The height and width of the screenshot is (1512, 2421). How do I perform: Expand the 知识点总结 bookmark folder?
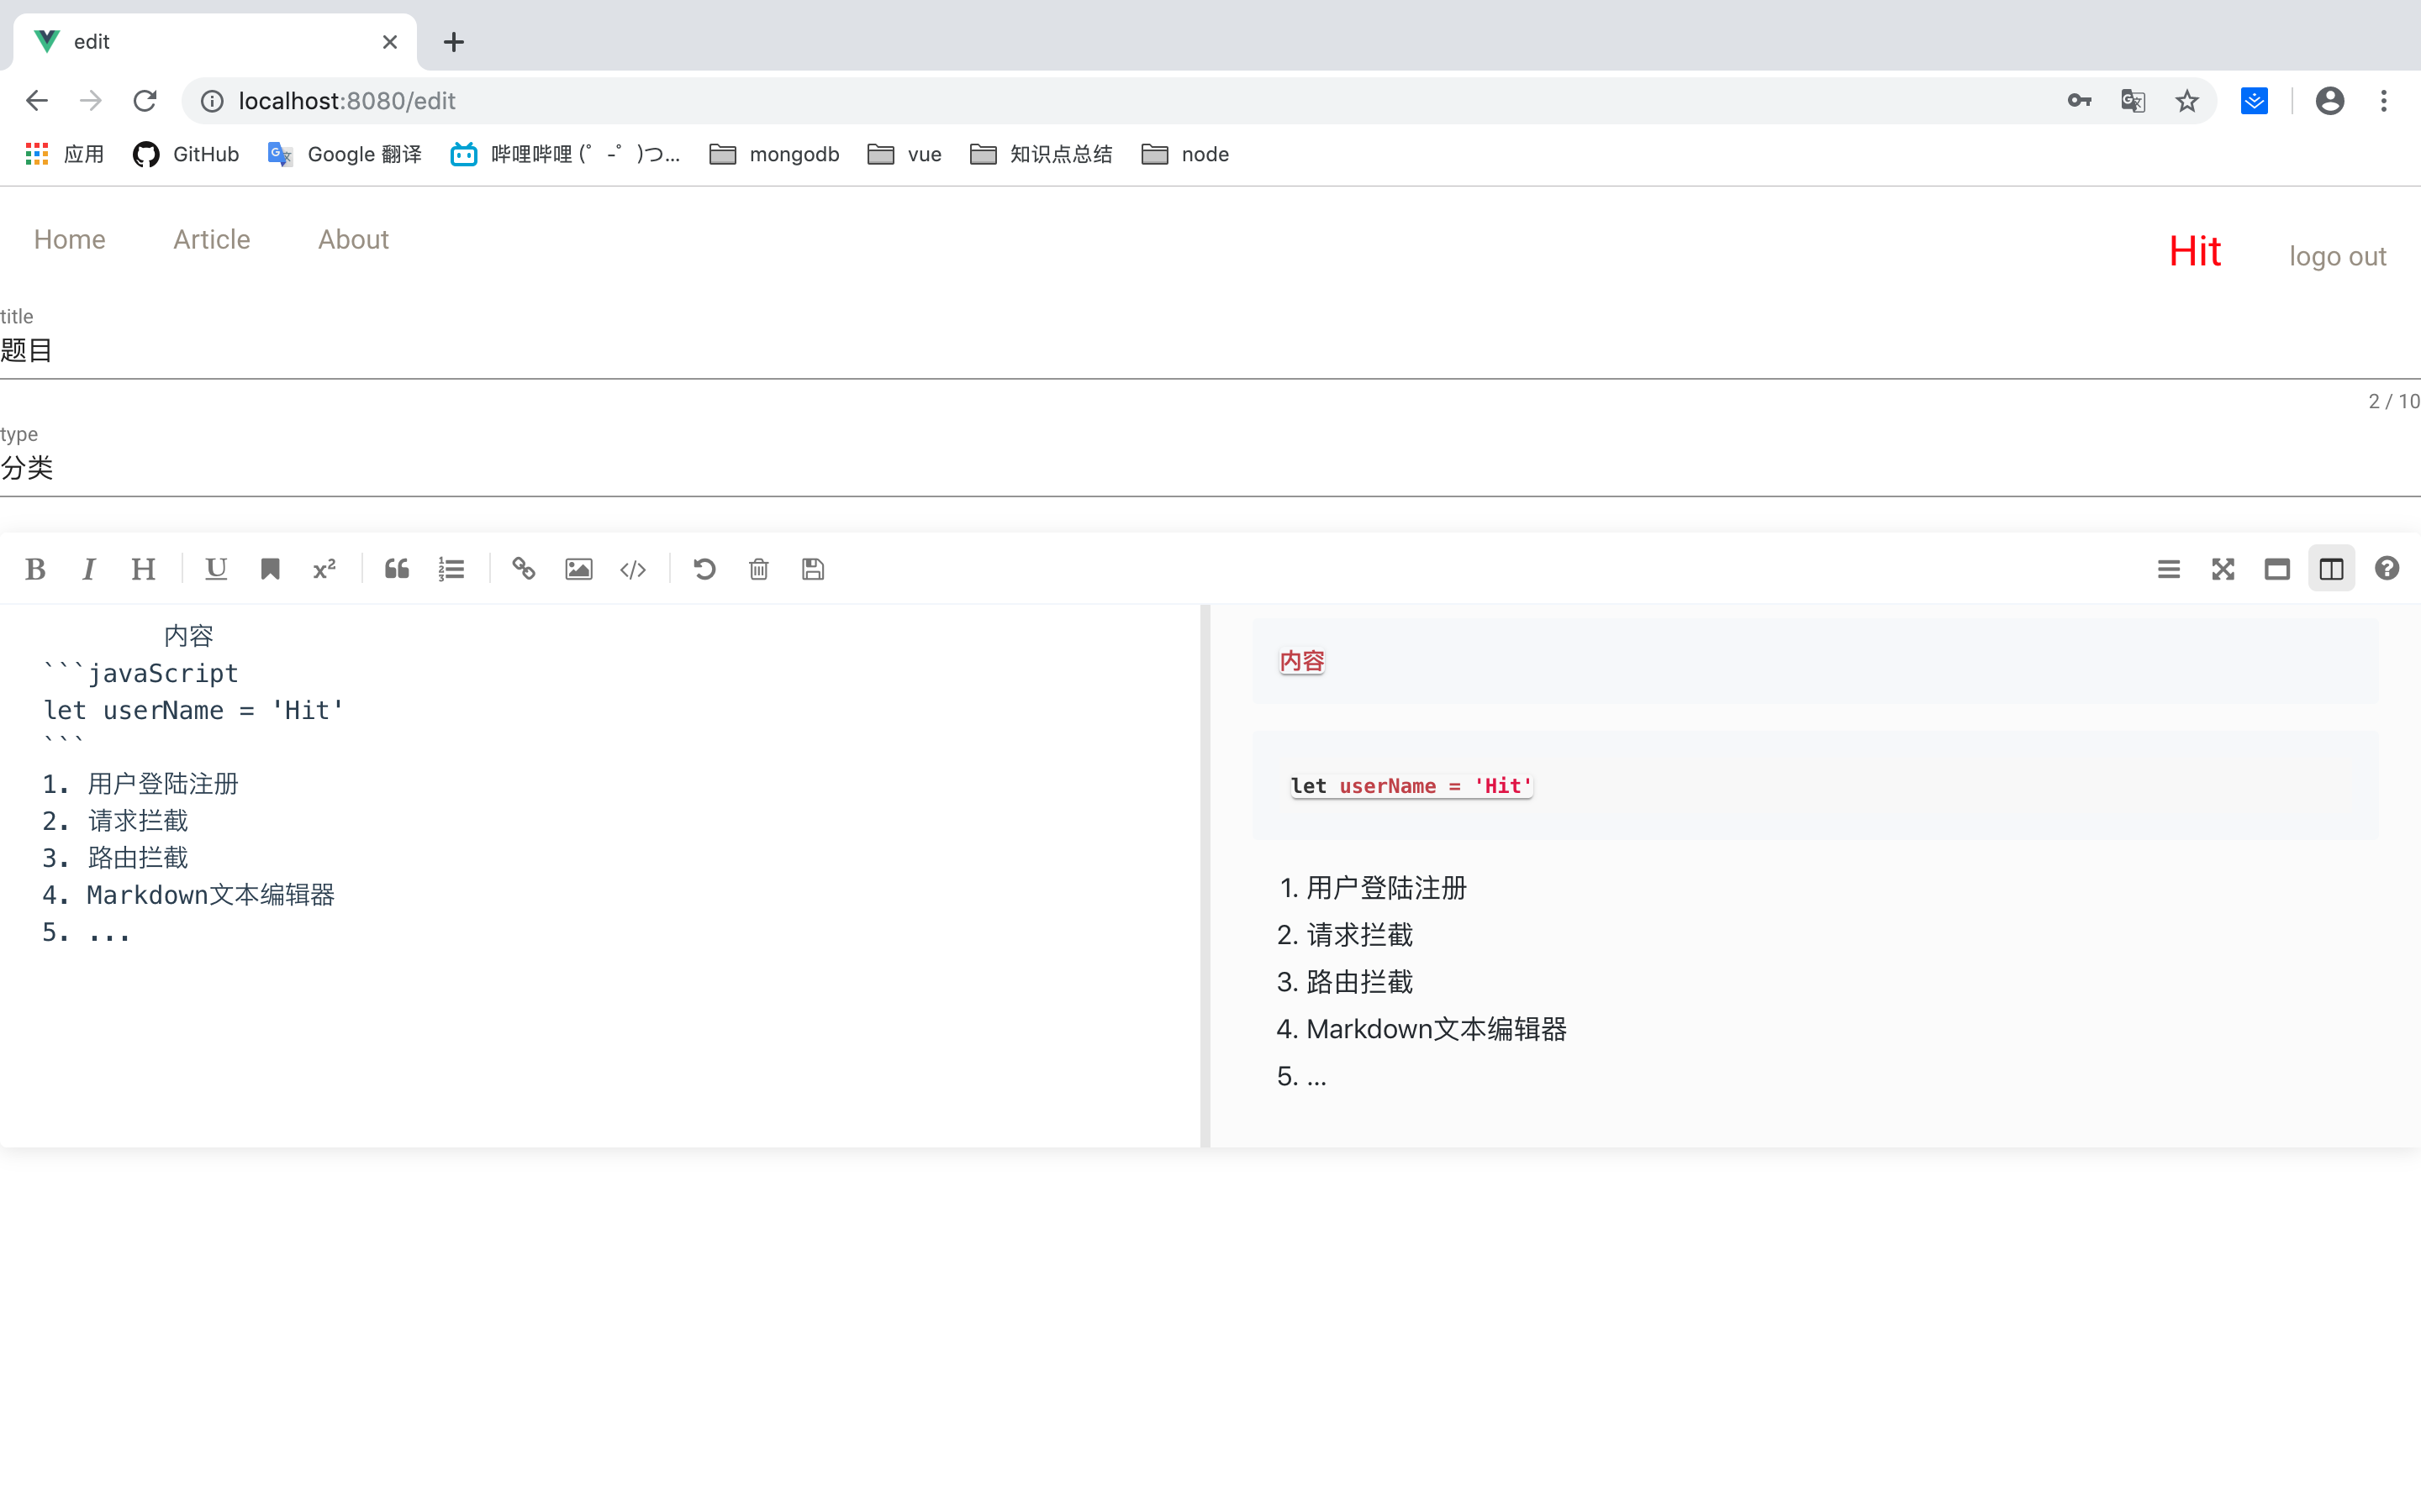coord(1042,154)
